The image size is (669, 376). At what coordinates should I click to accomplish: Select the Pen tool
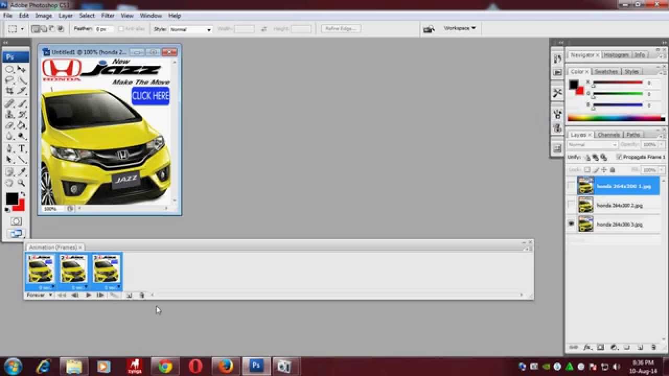[9, 149]
